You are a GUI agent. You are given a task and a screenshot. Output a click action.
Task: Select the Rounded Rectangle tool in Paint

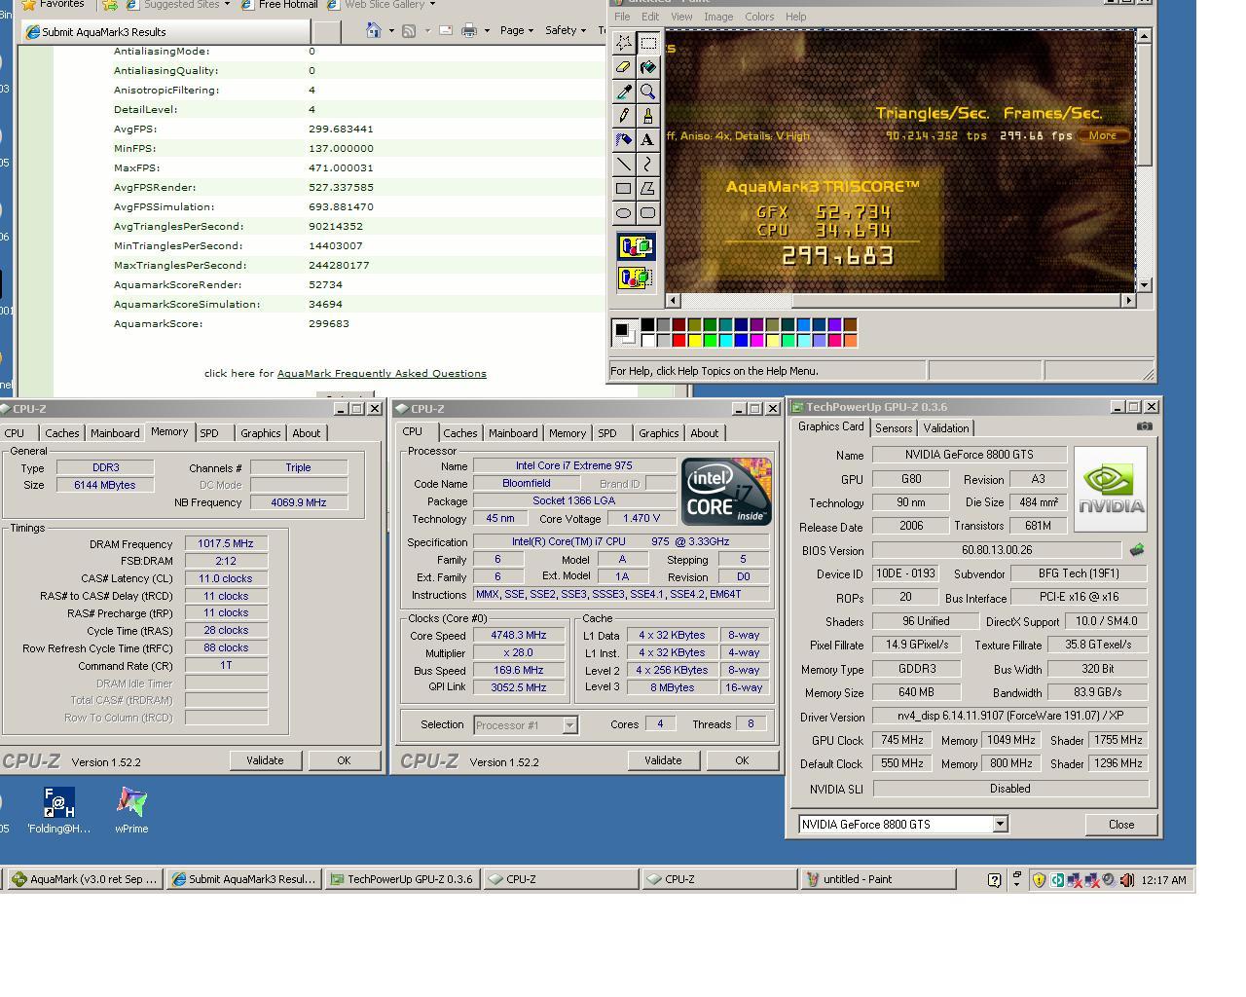coord(647,212)
